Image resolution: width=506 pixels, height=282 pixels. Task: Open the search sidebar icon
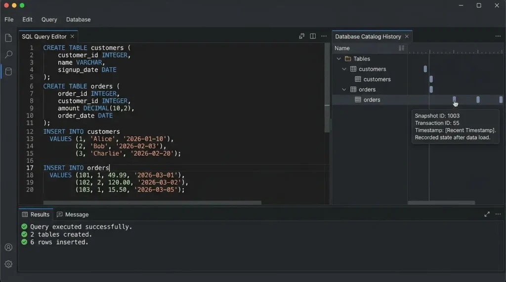[8, 54]
